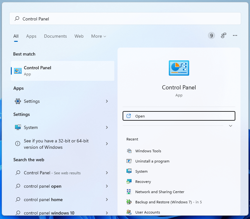Open Network and Sharing Center from Recent
The image size is (250, 219).
coord(160,192)
